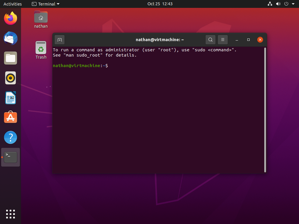
Task: Click Activities in the top bar
Action: pos(13,4)
